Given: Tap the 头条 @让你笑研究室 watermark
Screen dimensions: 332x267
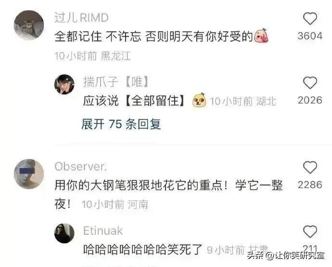Looking at the screenshot, I should click(x=285, y=255).
